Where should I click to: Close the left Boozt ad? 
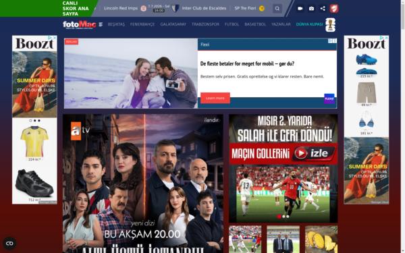(x=55, y=38)
